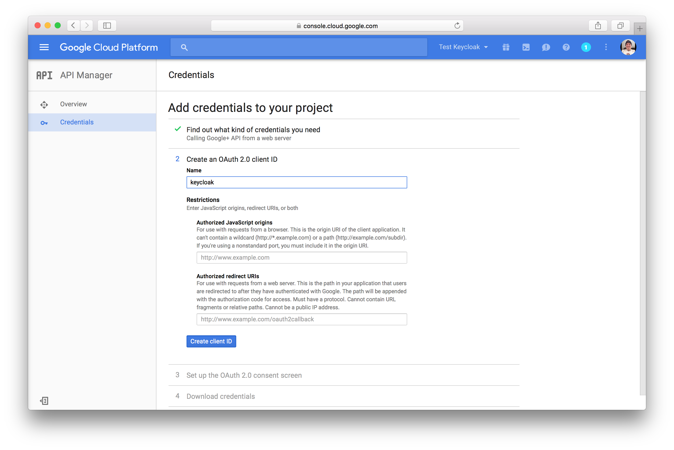674x450 pixels.
Task: Click the Google Cloud Platform logo
Action: pyautogui.click(x=109, y=47)
